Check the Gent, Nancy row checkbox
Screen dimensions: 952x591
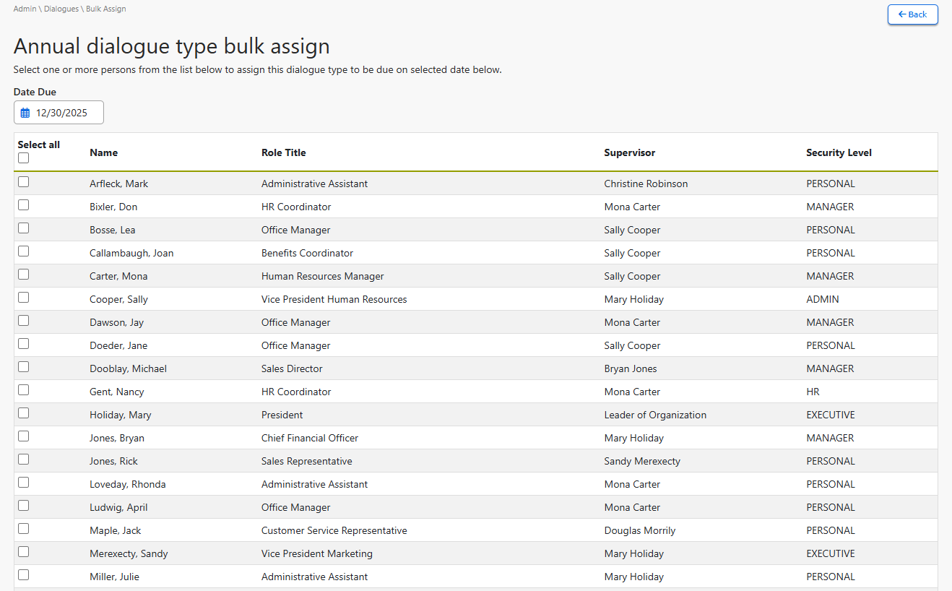[x=24, y=390]
